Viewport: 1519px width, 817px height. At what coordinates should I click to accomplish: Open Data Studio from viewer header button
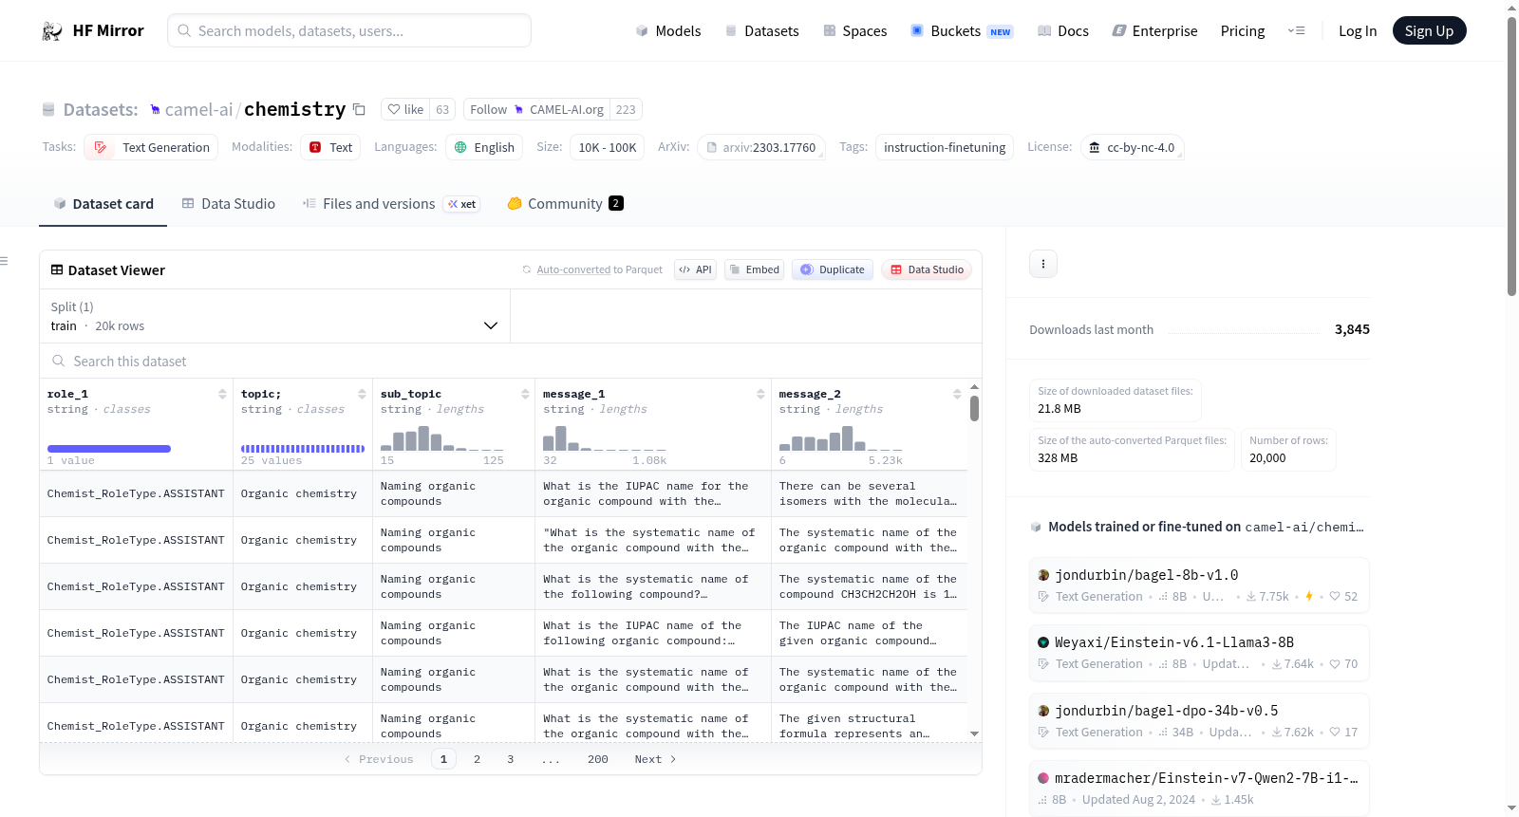(927, 269)
